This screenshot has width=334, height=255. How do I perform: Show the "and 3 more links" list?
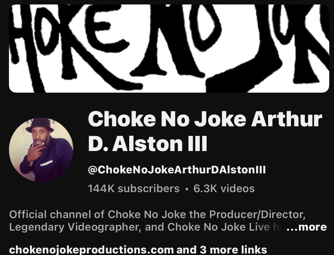222,250
